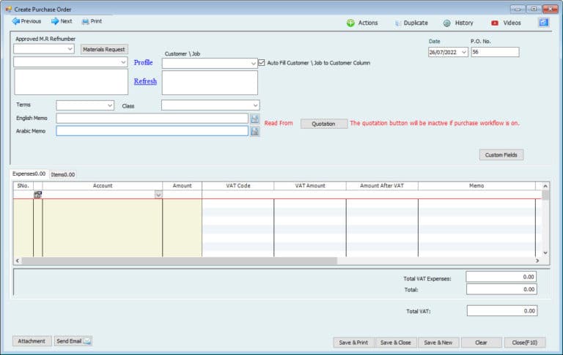
Task: Click the vendor address text box
Action: (71, 82)
